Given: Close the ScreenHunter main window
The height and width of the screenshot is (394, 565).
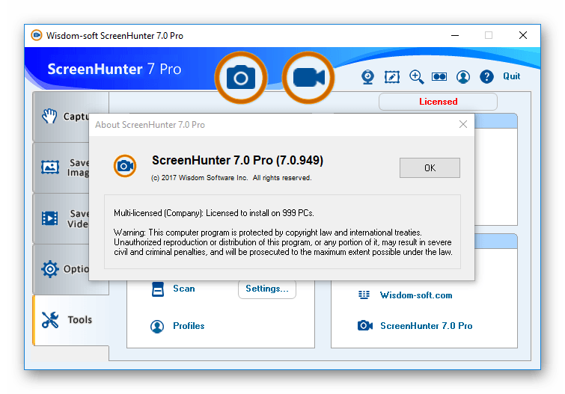Looking at the screenshot, I should (x=523, y=35).
